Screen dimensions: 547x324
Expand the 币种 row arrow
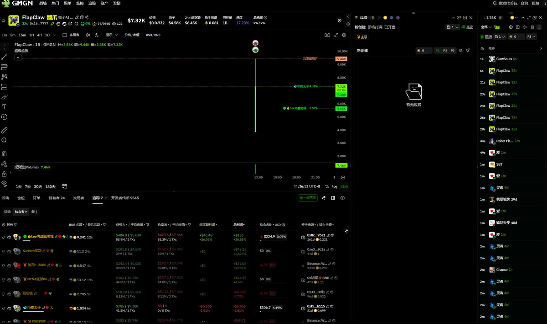(542, 48)
